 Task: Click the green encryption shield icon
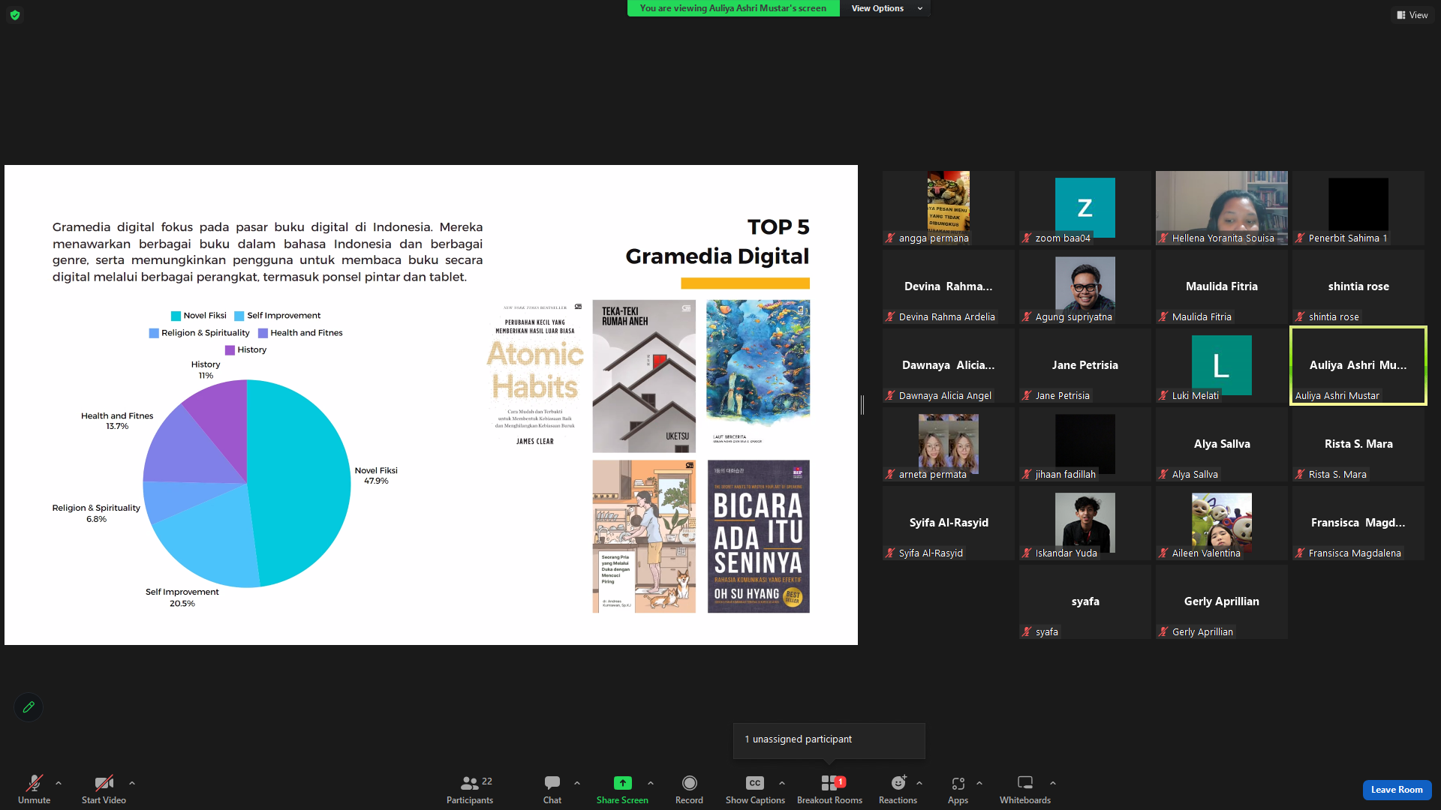pyautogui.click(x=15, y=15)
